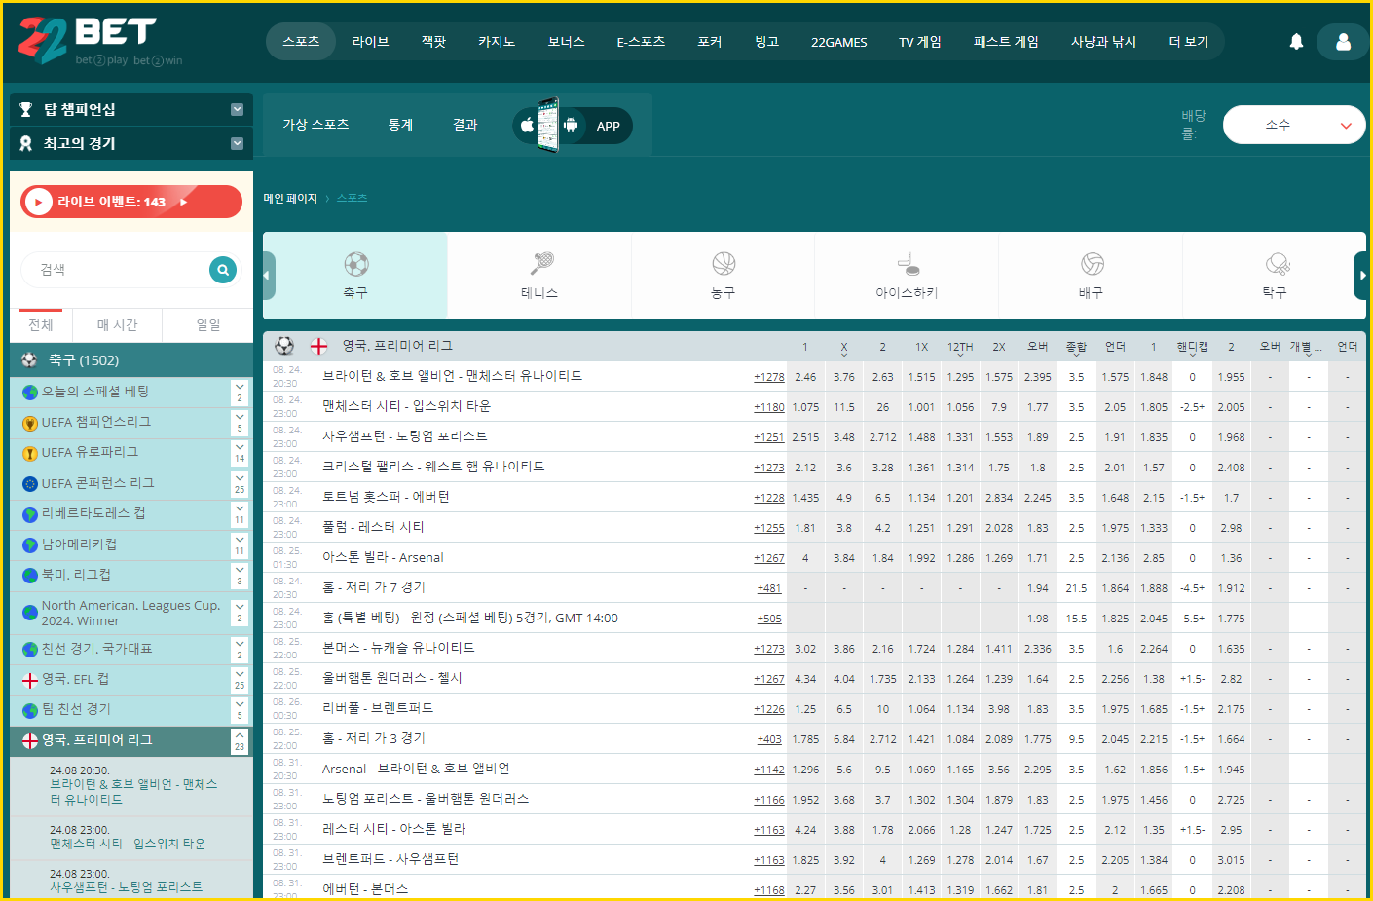
Task: Click the search (검색) input field
Action: point(117,270)
